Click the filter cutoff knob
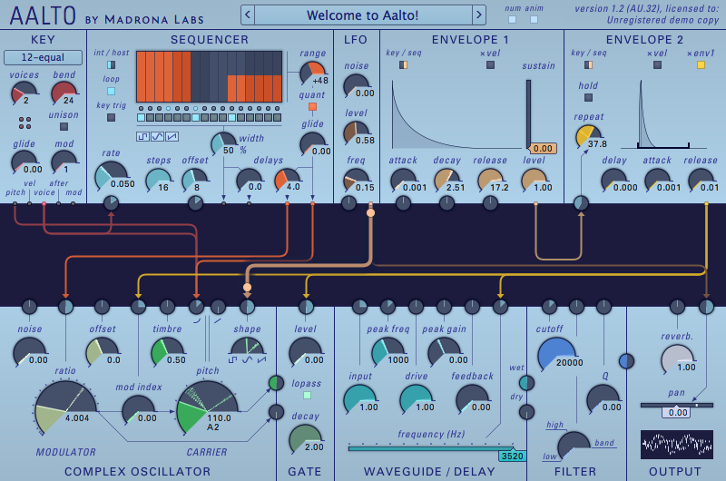The width and height of the screenshot is (726, 481). pyautogui.click(x=556, y=356)
